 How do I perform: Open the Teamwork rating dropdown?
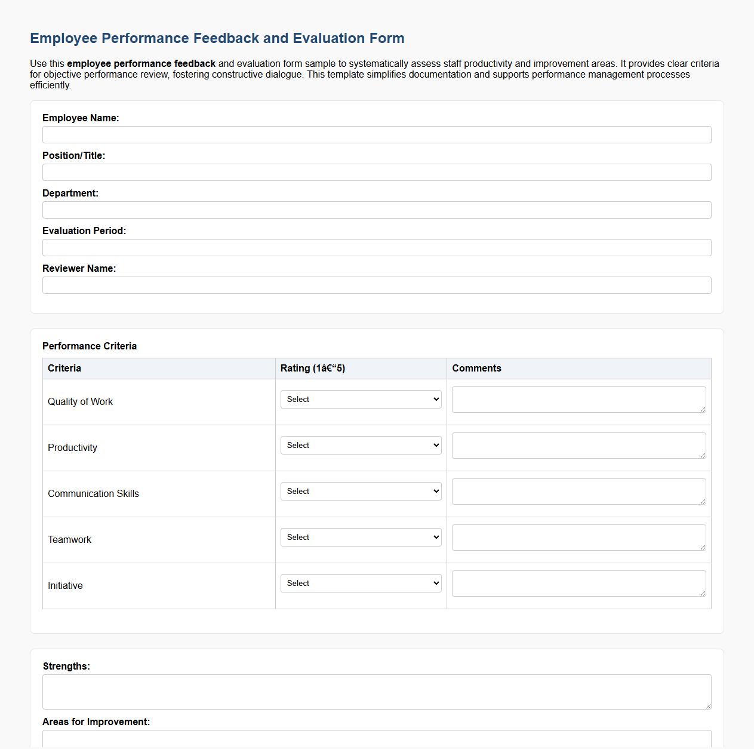(360, 537)
